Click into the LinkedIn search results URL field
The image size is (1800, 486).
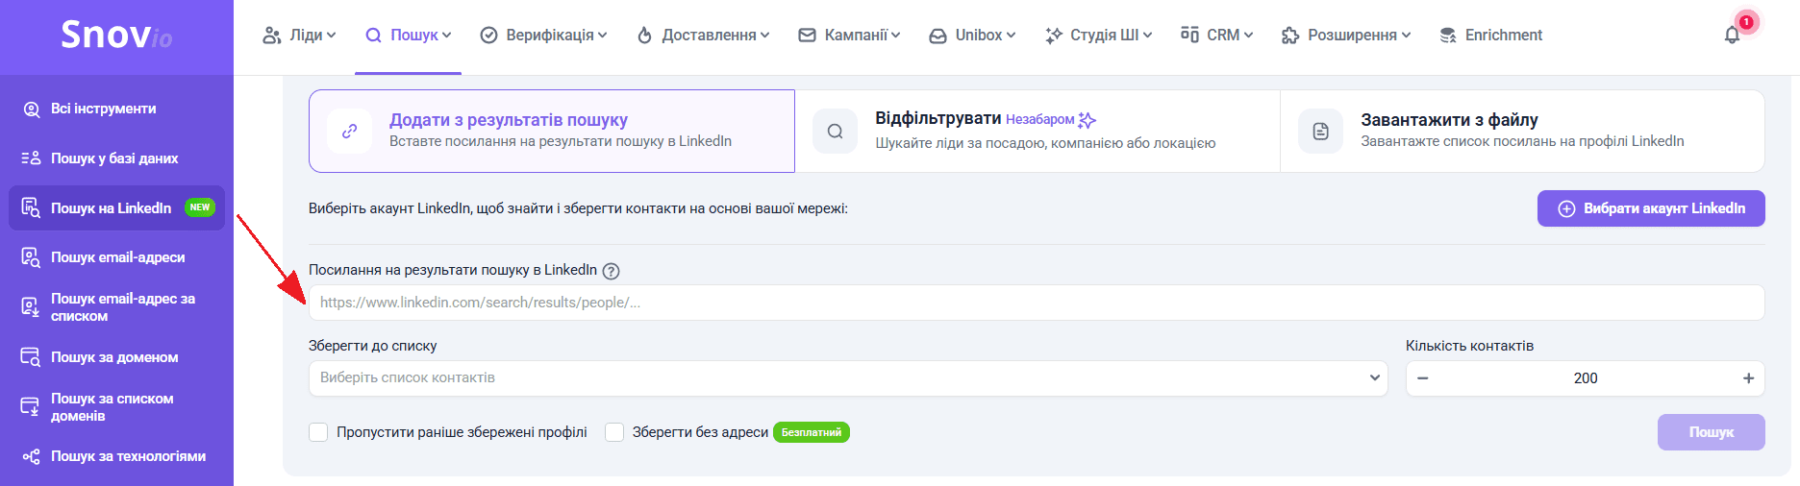click(1037, 303)
